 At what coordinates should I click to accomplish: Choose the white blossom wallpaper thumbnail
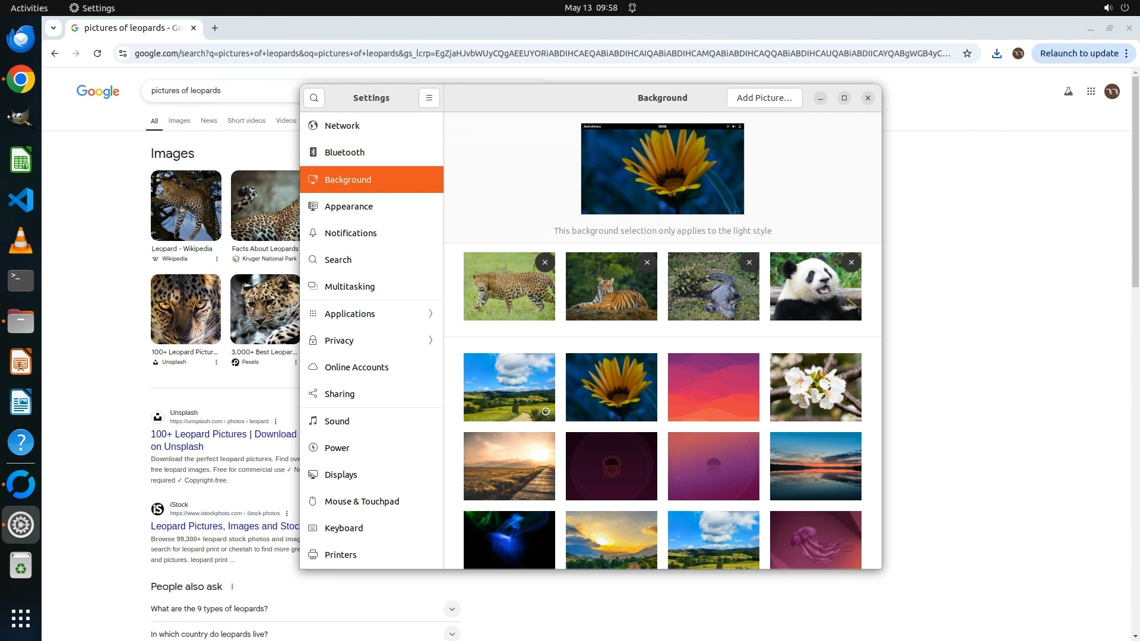(815, 387)
